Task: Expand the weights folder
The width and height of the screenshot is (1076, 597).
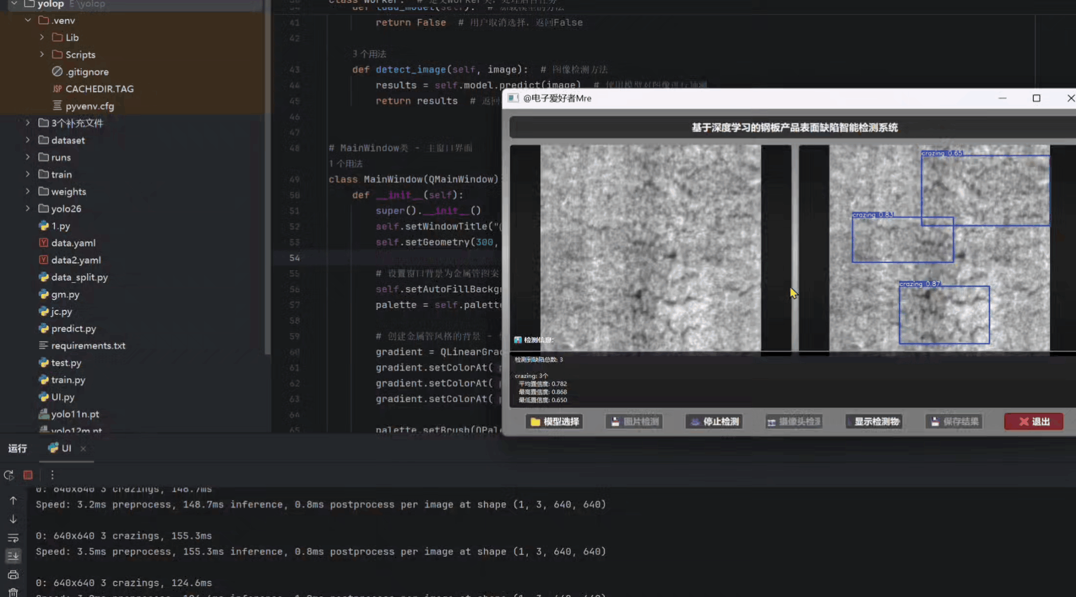Action: pos(27,191)
